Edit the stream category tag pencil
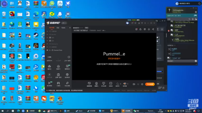Image resolution: width=202 pixels, height=113 pixels. coord(87,30)
